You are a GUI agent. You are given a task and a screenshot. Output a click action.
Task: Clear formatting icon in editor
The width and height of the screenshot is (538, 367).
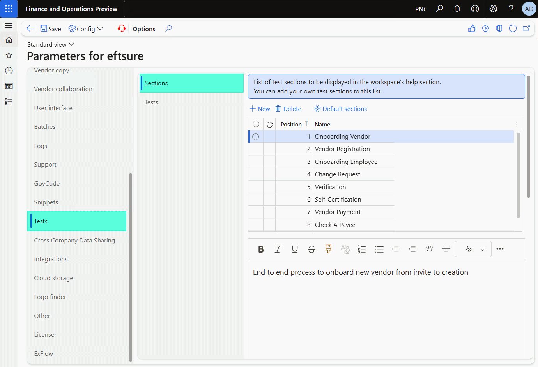coord(345,249)
